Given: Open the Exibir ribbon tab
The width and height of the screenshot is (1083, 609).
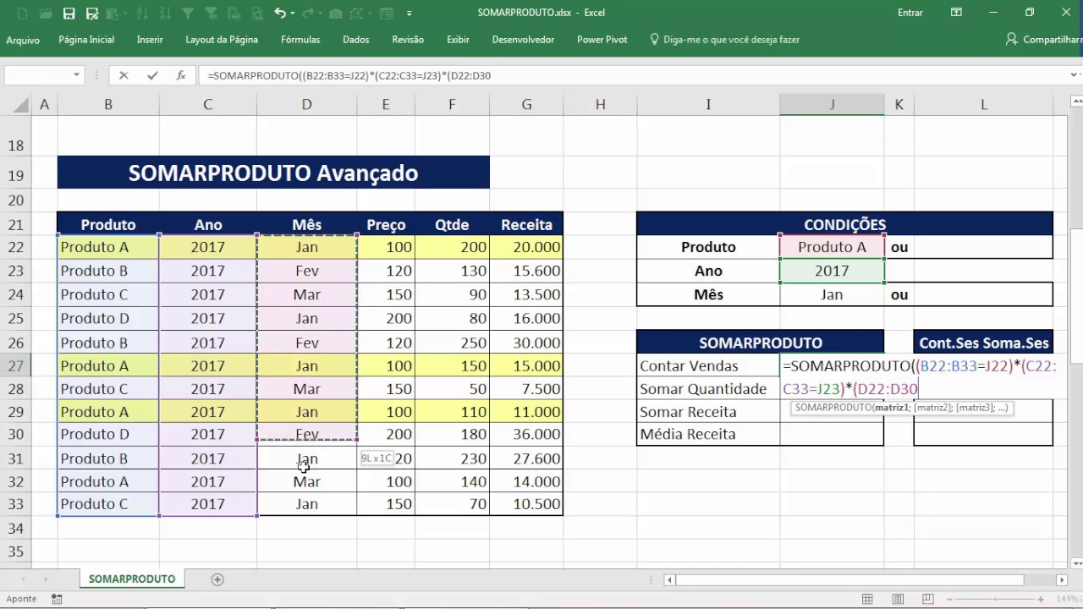Looking at the screenshot, I should [x=458, y=40].
